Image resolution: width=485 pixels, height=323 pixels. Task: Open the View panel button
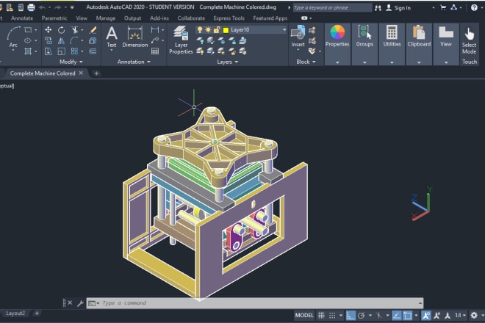coord(446,44)
